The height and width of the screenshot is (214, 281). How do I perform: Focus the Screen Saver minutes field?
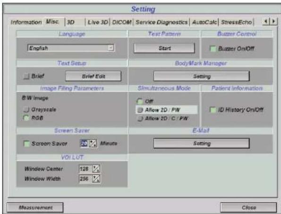[84, 144]
